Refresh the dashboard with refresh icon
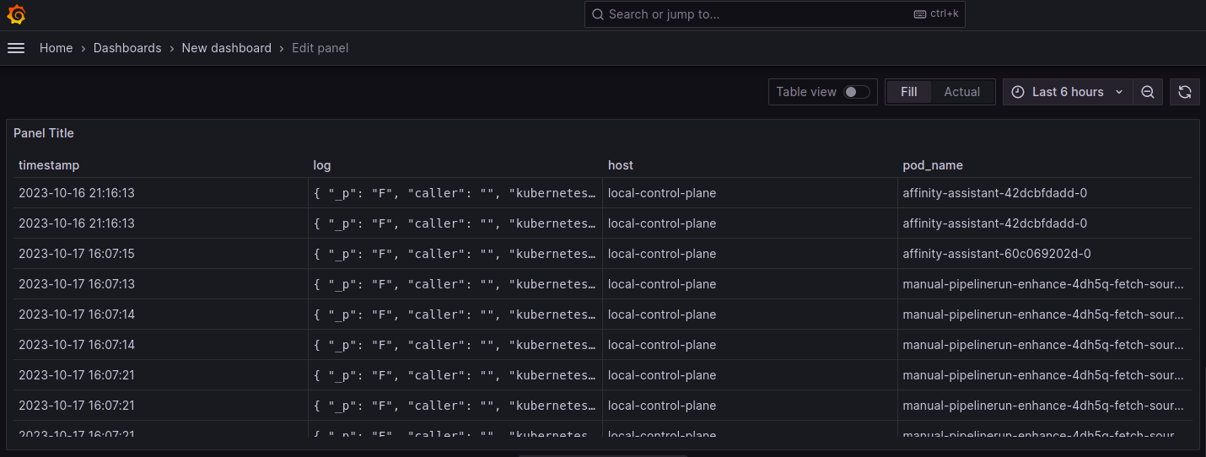This screenshot has height=457, width=1206. click(x=1184, y=92)
